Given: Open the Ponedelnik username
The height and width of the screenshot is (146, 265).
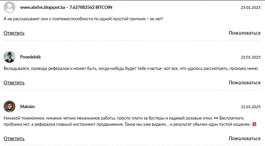Looking at the screenshot, I should tap(30, 57).
